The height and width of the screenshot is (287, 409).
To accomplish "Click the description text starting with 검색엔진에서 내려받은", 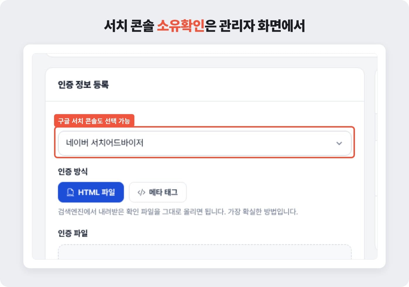I will 178,212.
